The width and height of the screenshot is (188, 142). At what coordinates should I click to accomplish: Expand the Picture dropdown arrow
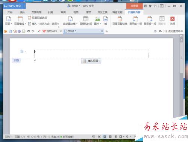[100, 24]
